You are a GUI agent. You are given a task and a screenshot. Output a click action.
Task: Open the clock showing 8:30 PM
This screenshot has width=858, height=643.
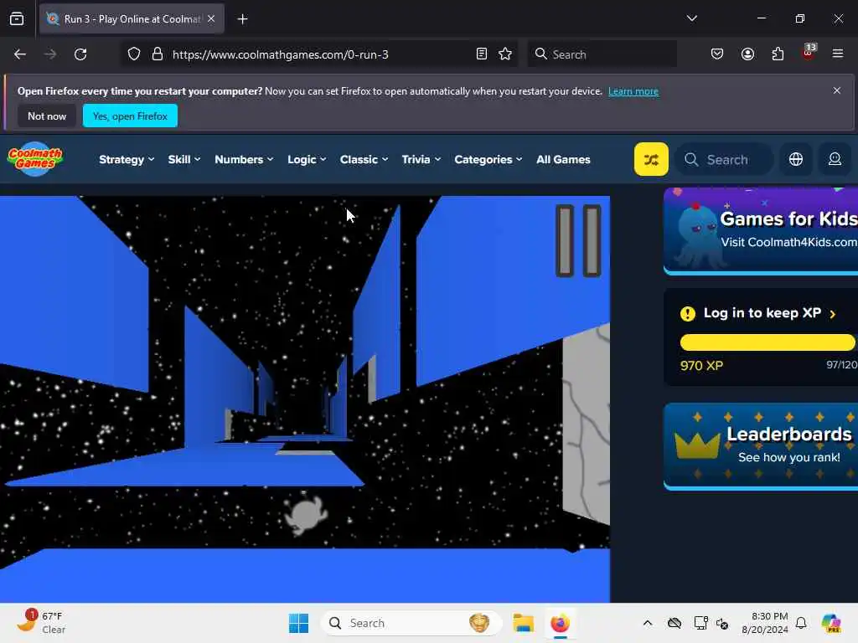tap(764, 623)
